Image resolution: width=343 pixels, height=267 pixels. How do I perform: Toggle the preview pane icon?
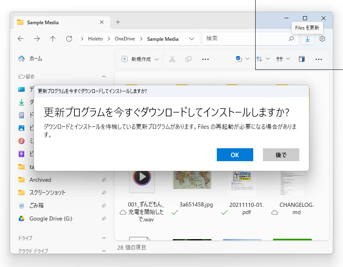(301, 59)
